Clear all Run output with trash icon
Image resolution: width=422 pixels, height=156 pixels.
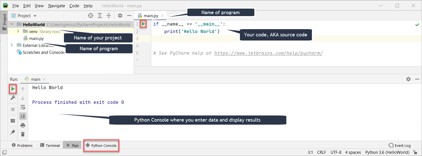click(23, 134)
